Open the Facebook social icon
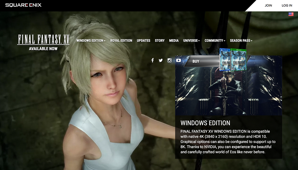Image resolution: width=298 pixels, height=170 pixels. pyautogui.click(x=152, y=60)
